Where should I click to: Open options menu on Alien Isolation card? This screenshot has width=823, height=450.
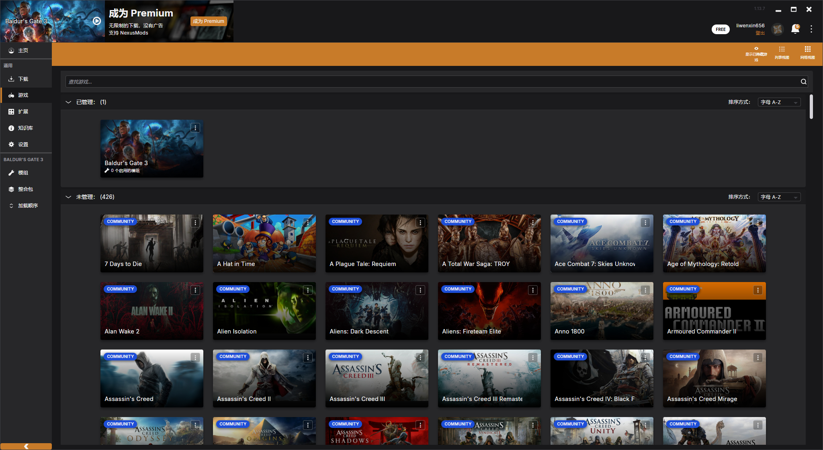tap(308, 290)
